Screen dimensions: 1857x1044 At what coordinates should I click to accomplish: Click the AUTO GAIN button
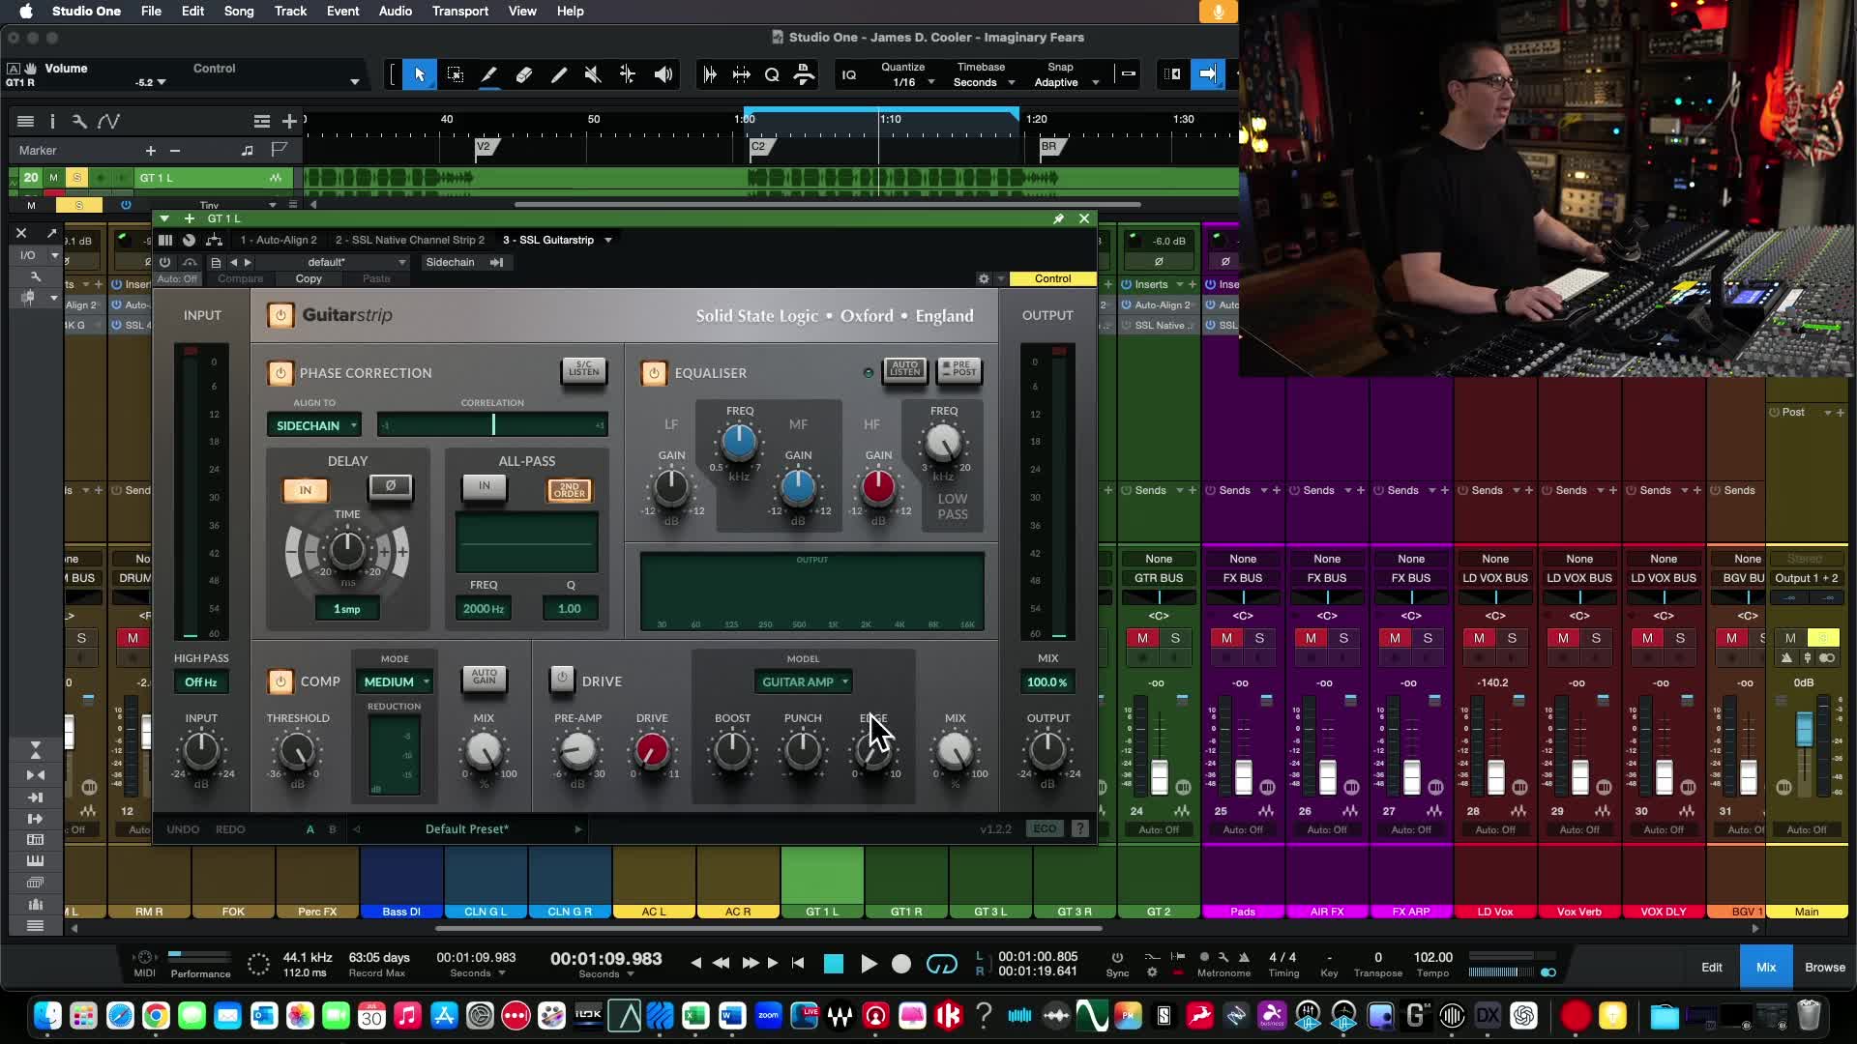(484, 677)
